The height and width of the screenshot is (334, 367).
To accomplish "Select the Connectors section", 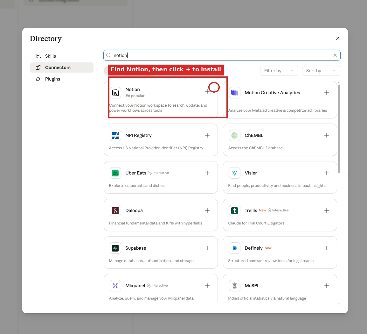I will coord(62,68).
